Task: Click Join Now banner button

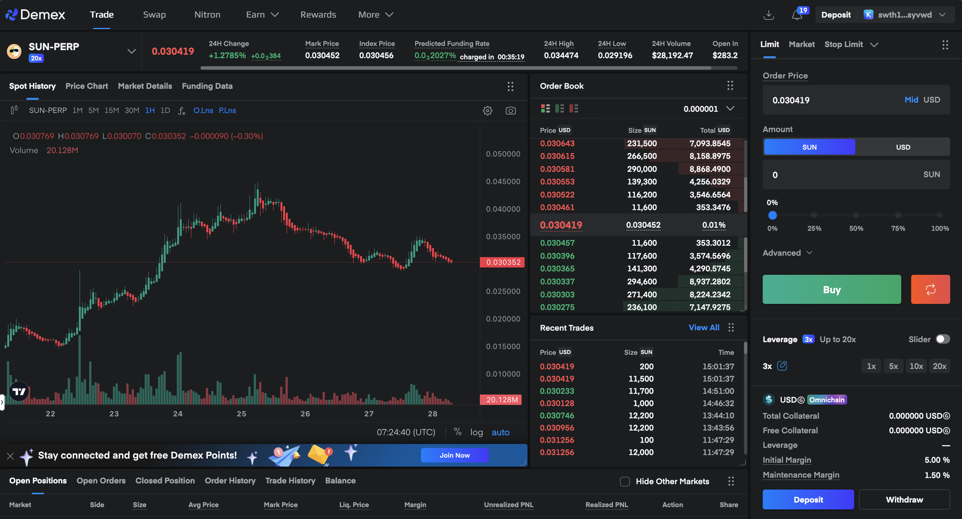Action: coord(454,455)
